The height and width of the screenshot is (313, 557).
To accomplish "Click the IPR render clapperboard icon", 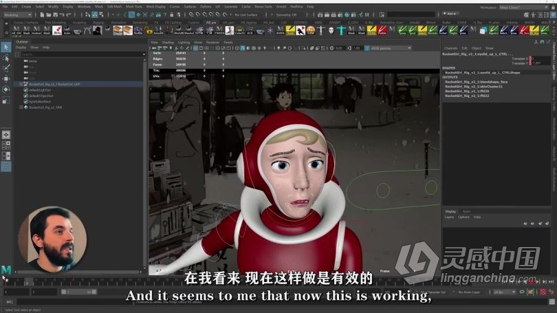I will click(x=334, y=14).
